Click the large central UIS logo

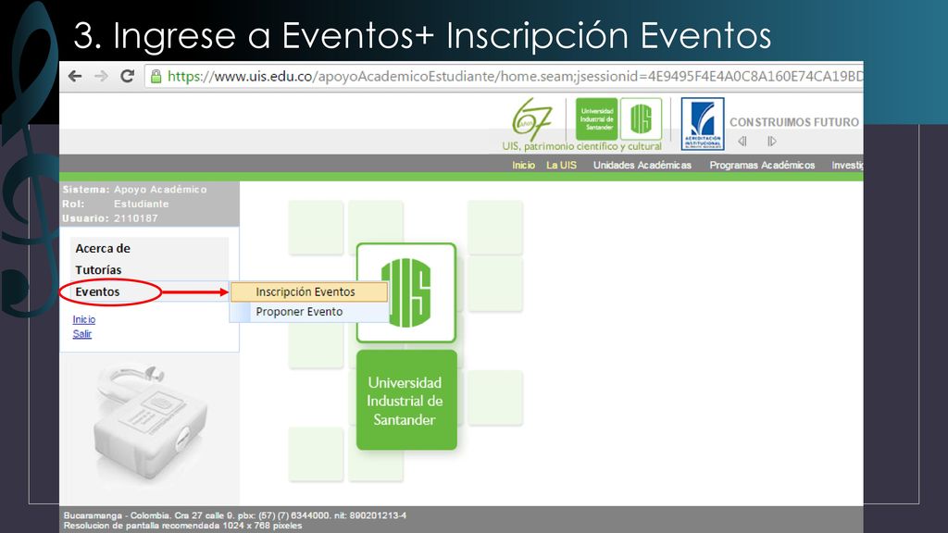(x=406, y=292)
